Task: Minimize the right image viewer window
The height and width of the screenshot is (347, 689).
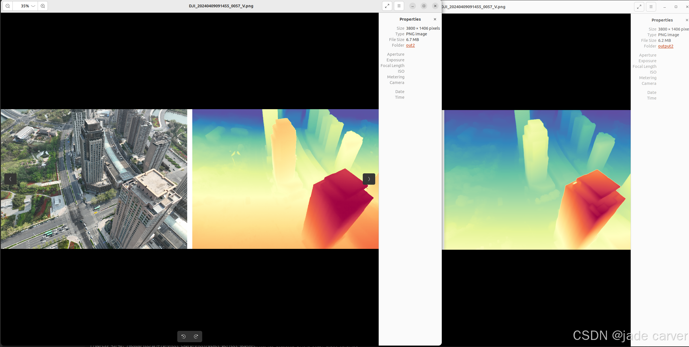Action: (664, 7)
